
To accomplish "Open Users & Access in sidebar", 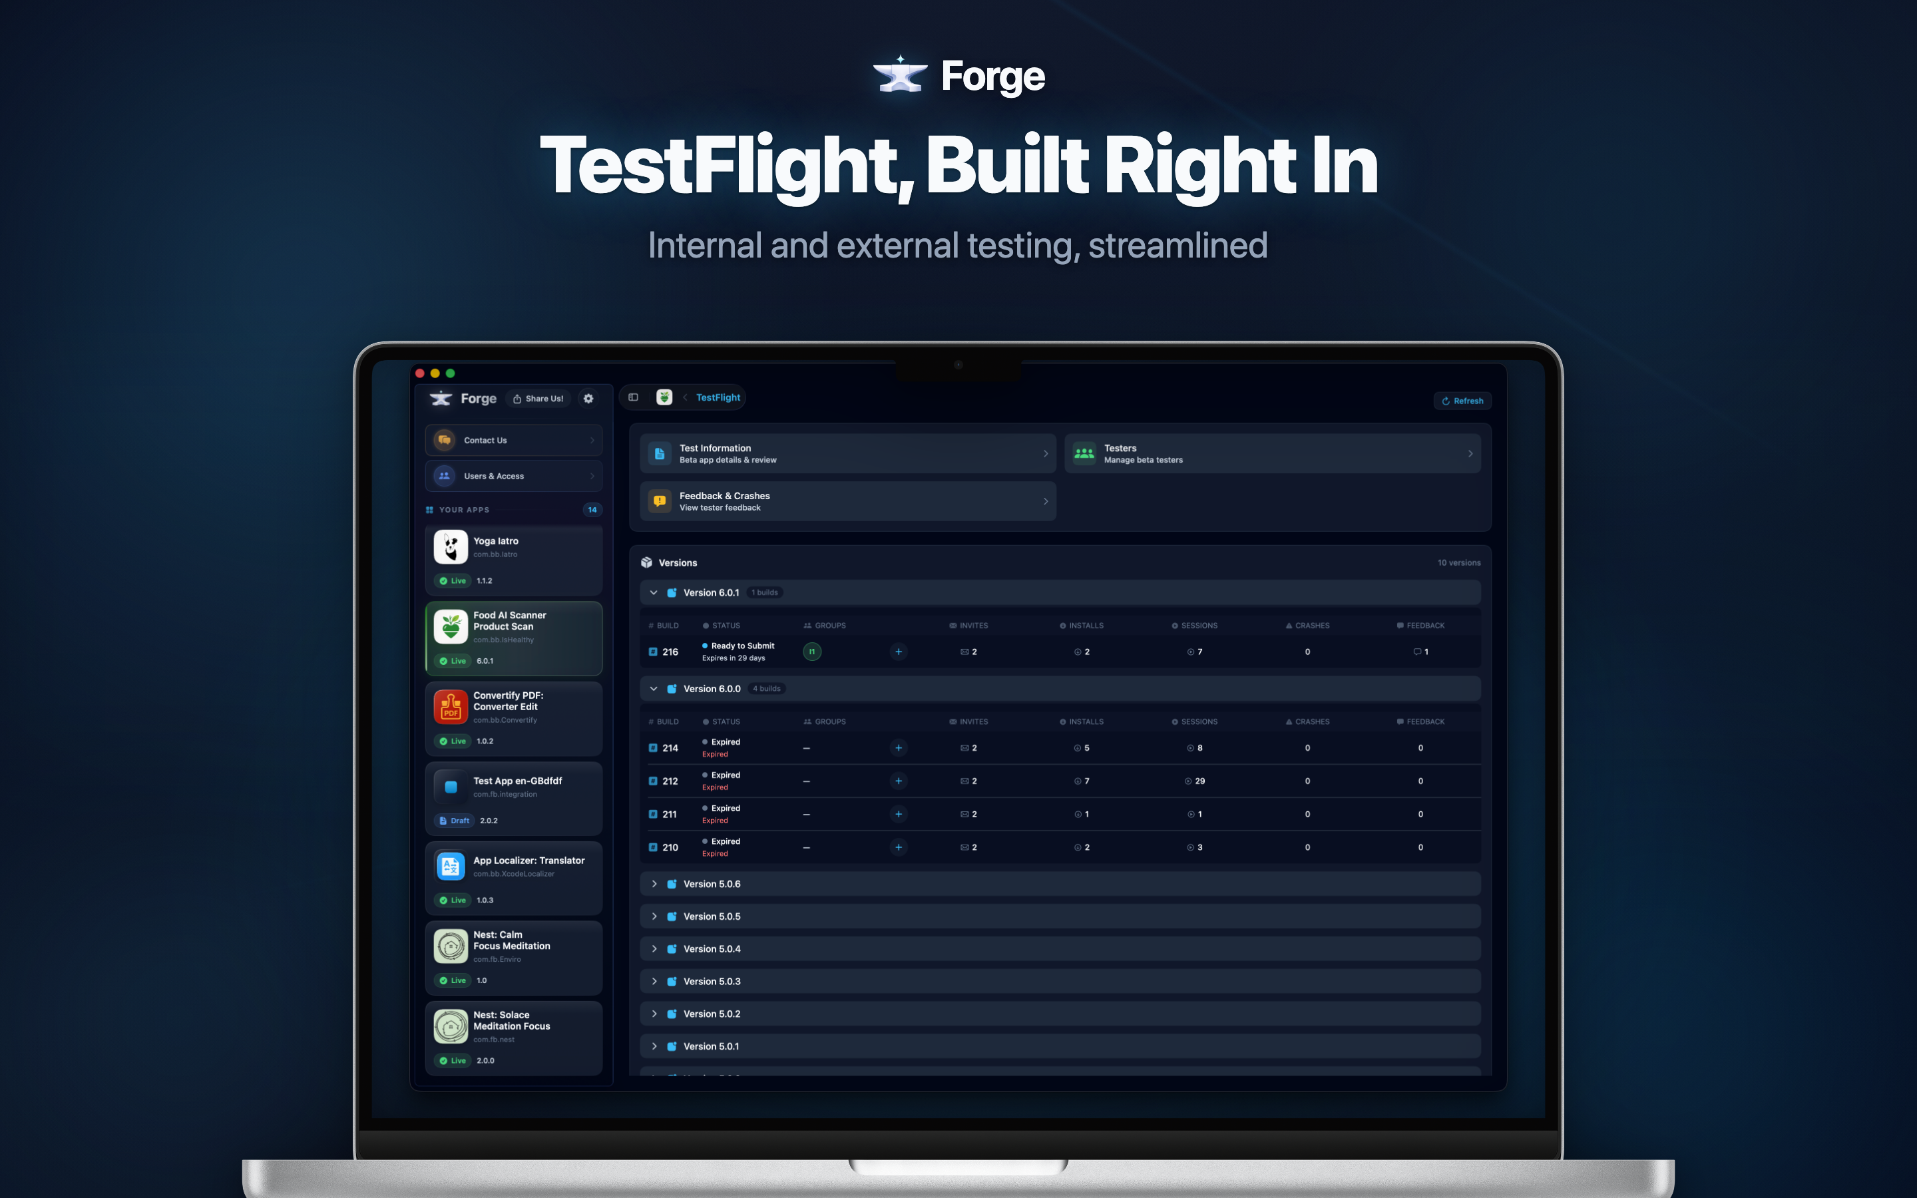I will tap(513, 476).
